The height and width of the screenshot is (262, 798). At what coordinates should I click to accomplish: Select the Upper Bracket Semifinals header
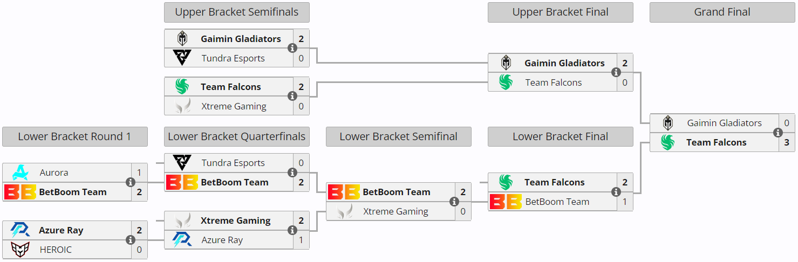coord(236,12)
